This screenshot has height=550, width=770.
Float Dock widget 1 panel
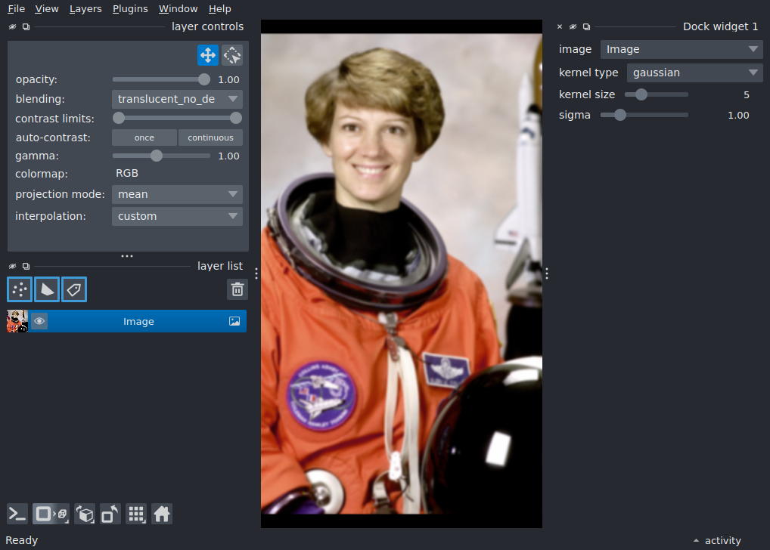click(586, 26)
